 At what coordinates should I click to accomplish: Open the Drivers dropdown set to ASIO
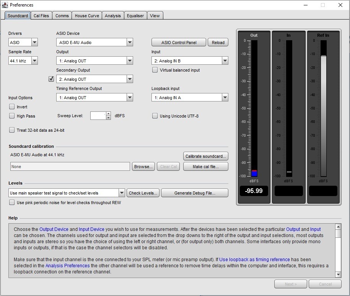tap(23, 42)
